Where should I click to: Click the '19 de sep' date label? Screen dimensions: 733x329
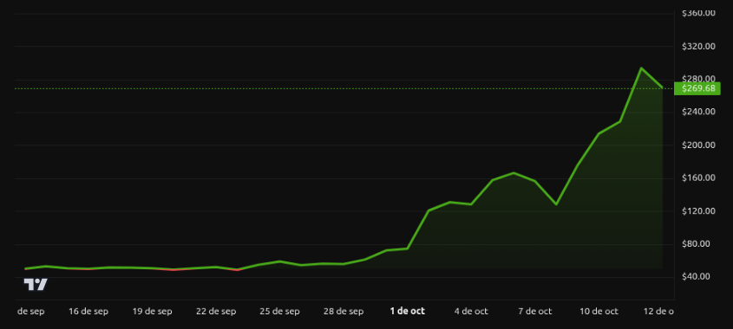pos(152,312)
